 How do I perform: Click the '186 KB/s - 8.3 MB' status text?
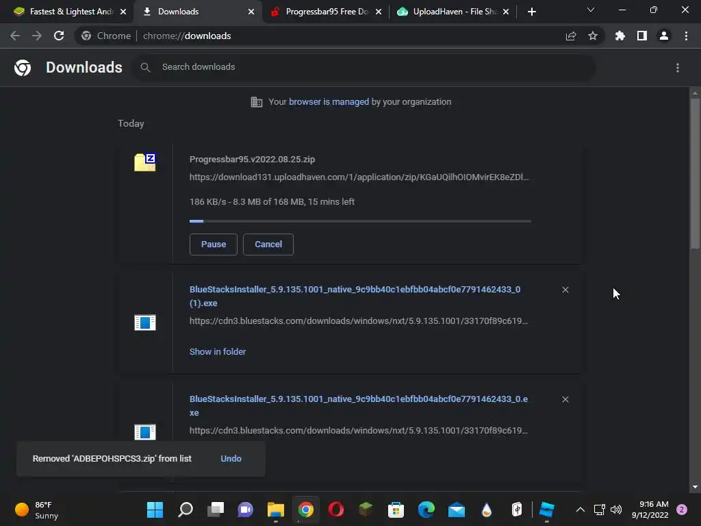click(272, 202)
